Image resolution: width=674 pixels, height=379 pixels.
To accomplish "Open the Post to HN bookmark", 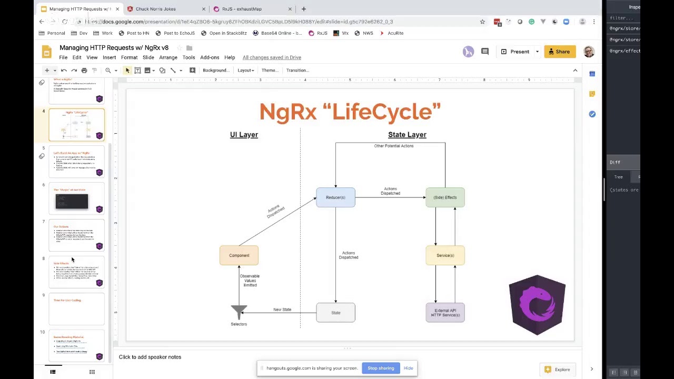I will click(134, 33).
